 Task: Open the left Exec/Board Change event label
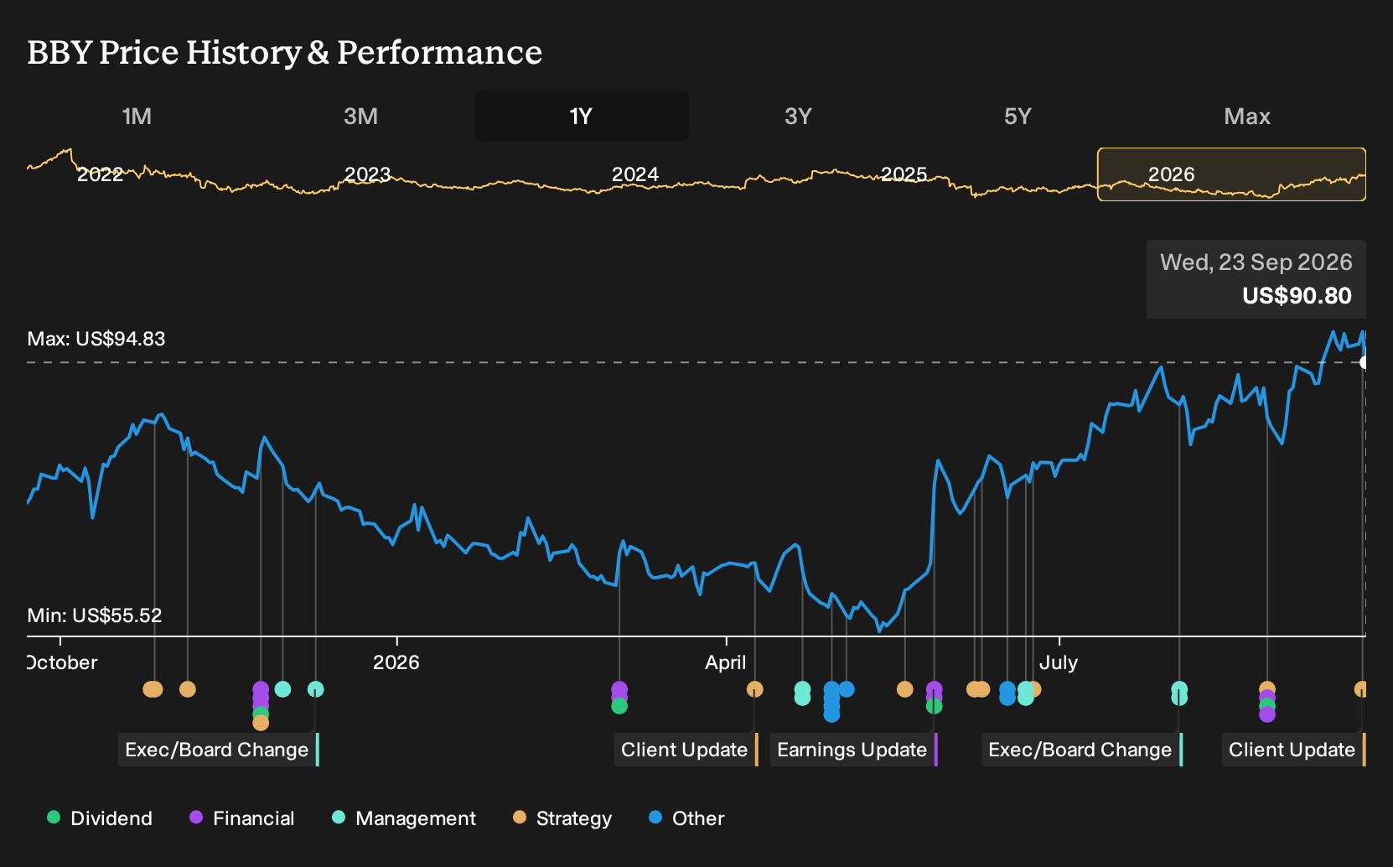coord(219,750)
